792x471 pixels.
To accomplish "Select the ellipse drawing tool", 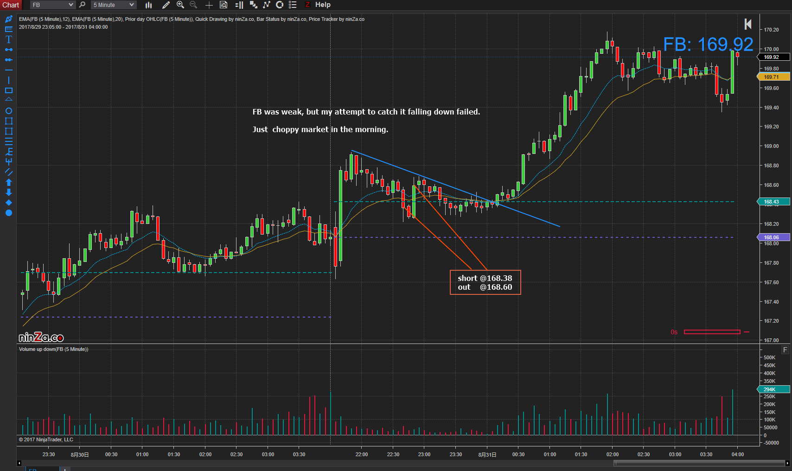I will 8,111.
